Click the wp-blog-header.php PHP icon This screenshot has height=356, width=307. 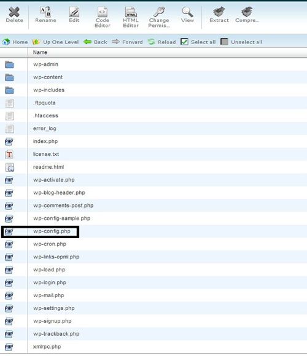point(9,193)
